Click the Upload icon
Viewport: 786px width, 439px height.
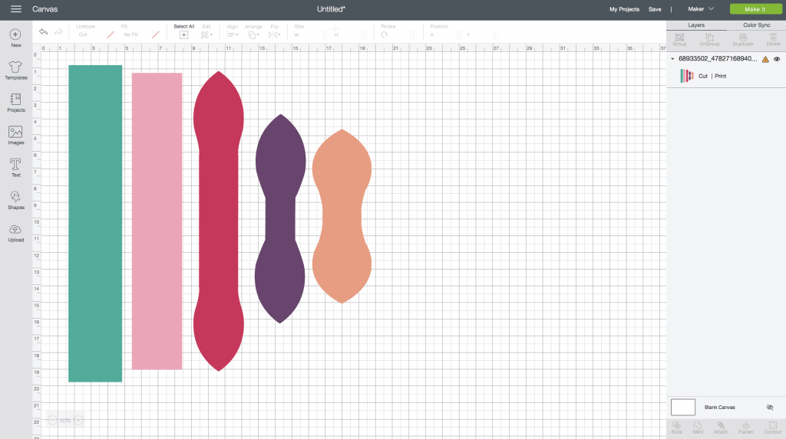15,231
